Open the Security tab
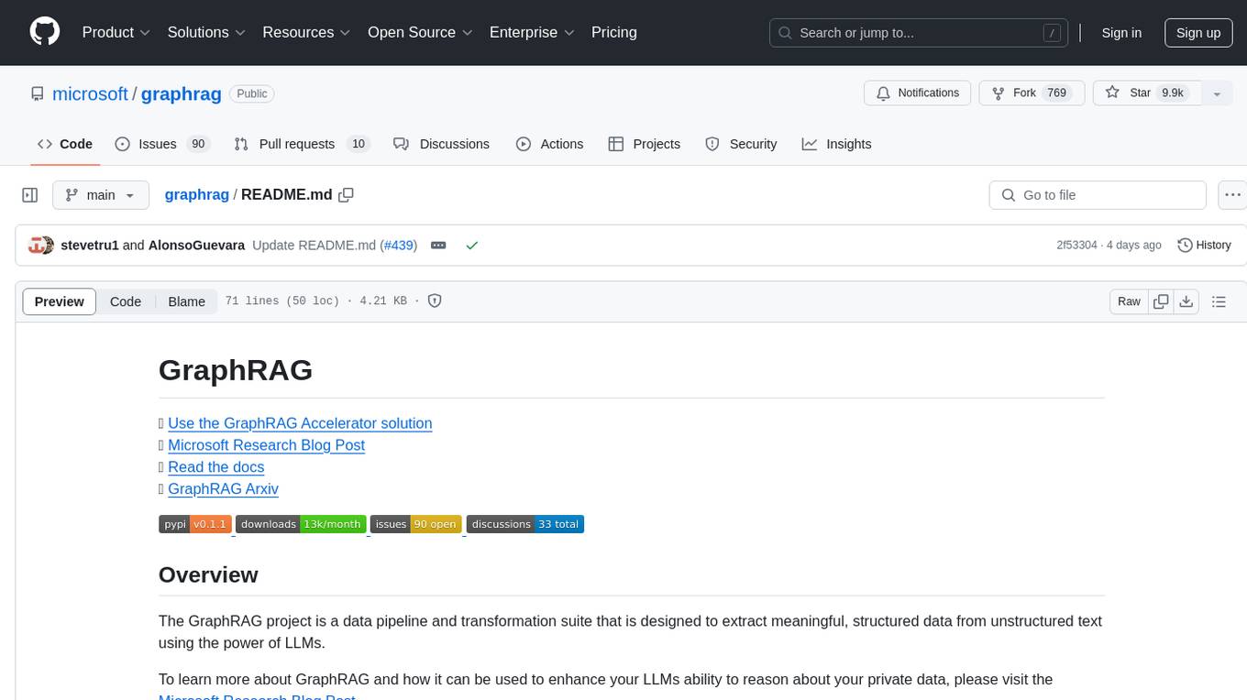The image size is (1247, 700). pyautogui.click(x=741, y=144)
